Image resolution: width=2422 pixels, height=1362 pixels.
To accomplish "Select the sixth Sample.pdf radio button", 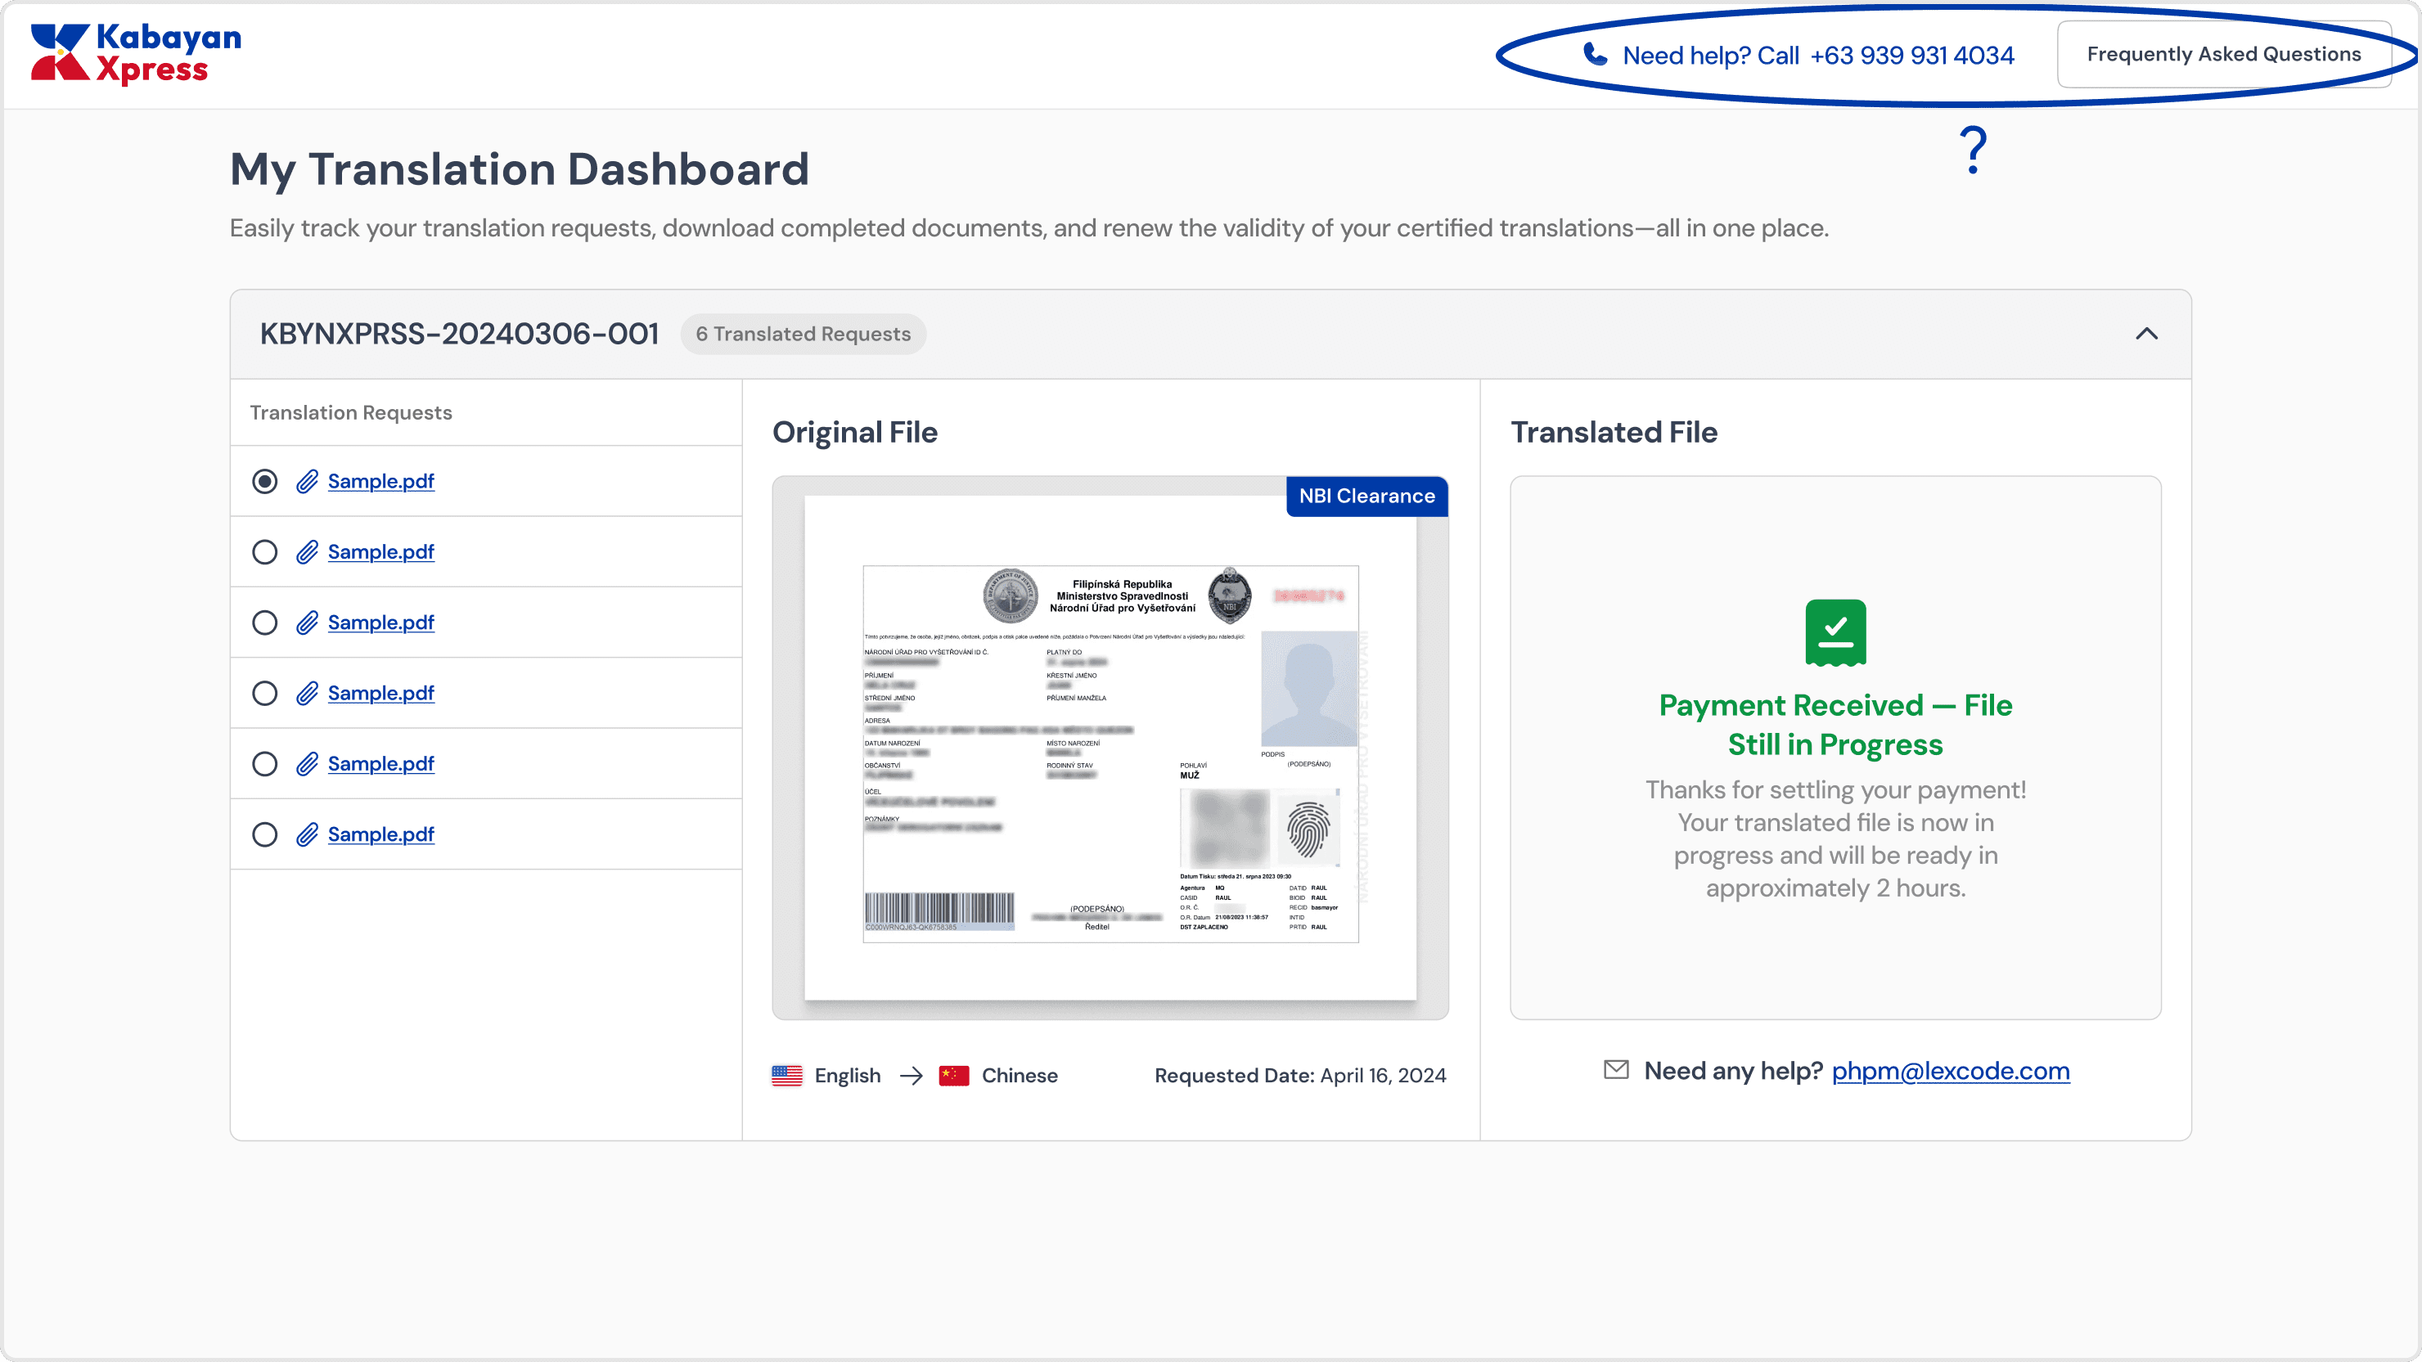I will (265, 834).
